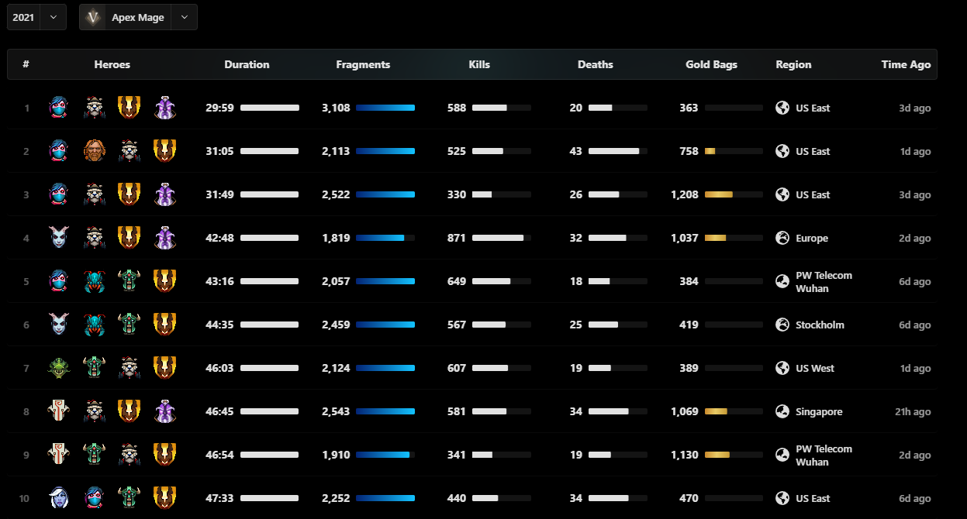Click the white masked hero in row 8
This screenshot has height=519, width=967.
click(58, 411)
